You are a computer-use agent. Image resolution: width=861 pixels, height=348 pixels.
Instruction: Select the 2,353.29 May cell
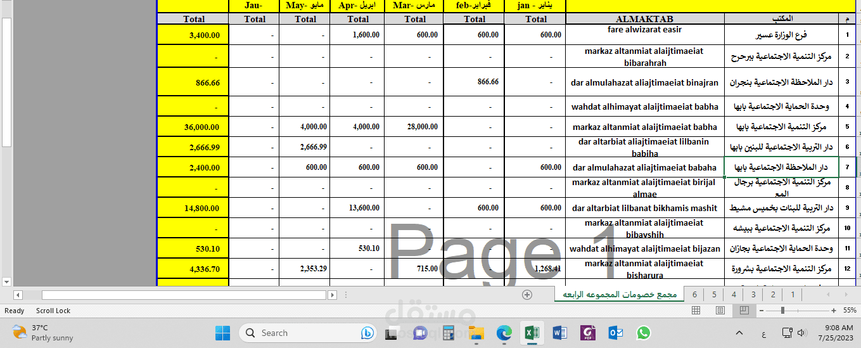click(x=305, y=269)
